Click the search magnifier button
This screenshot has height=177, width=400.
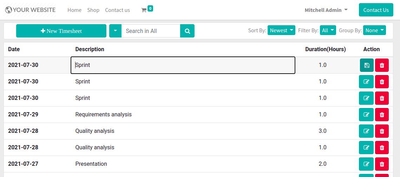187,31
